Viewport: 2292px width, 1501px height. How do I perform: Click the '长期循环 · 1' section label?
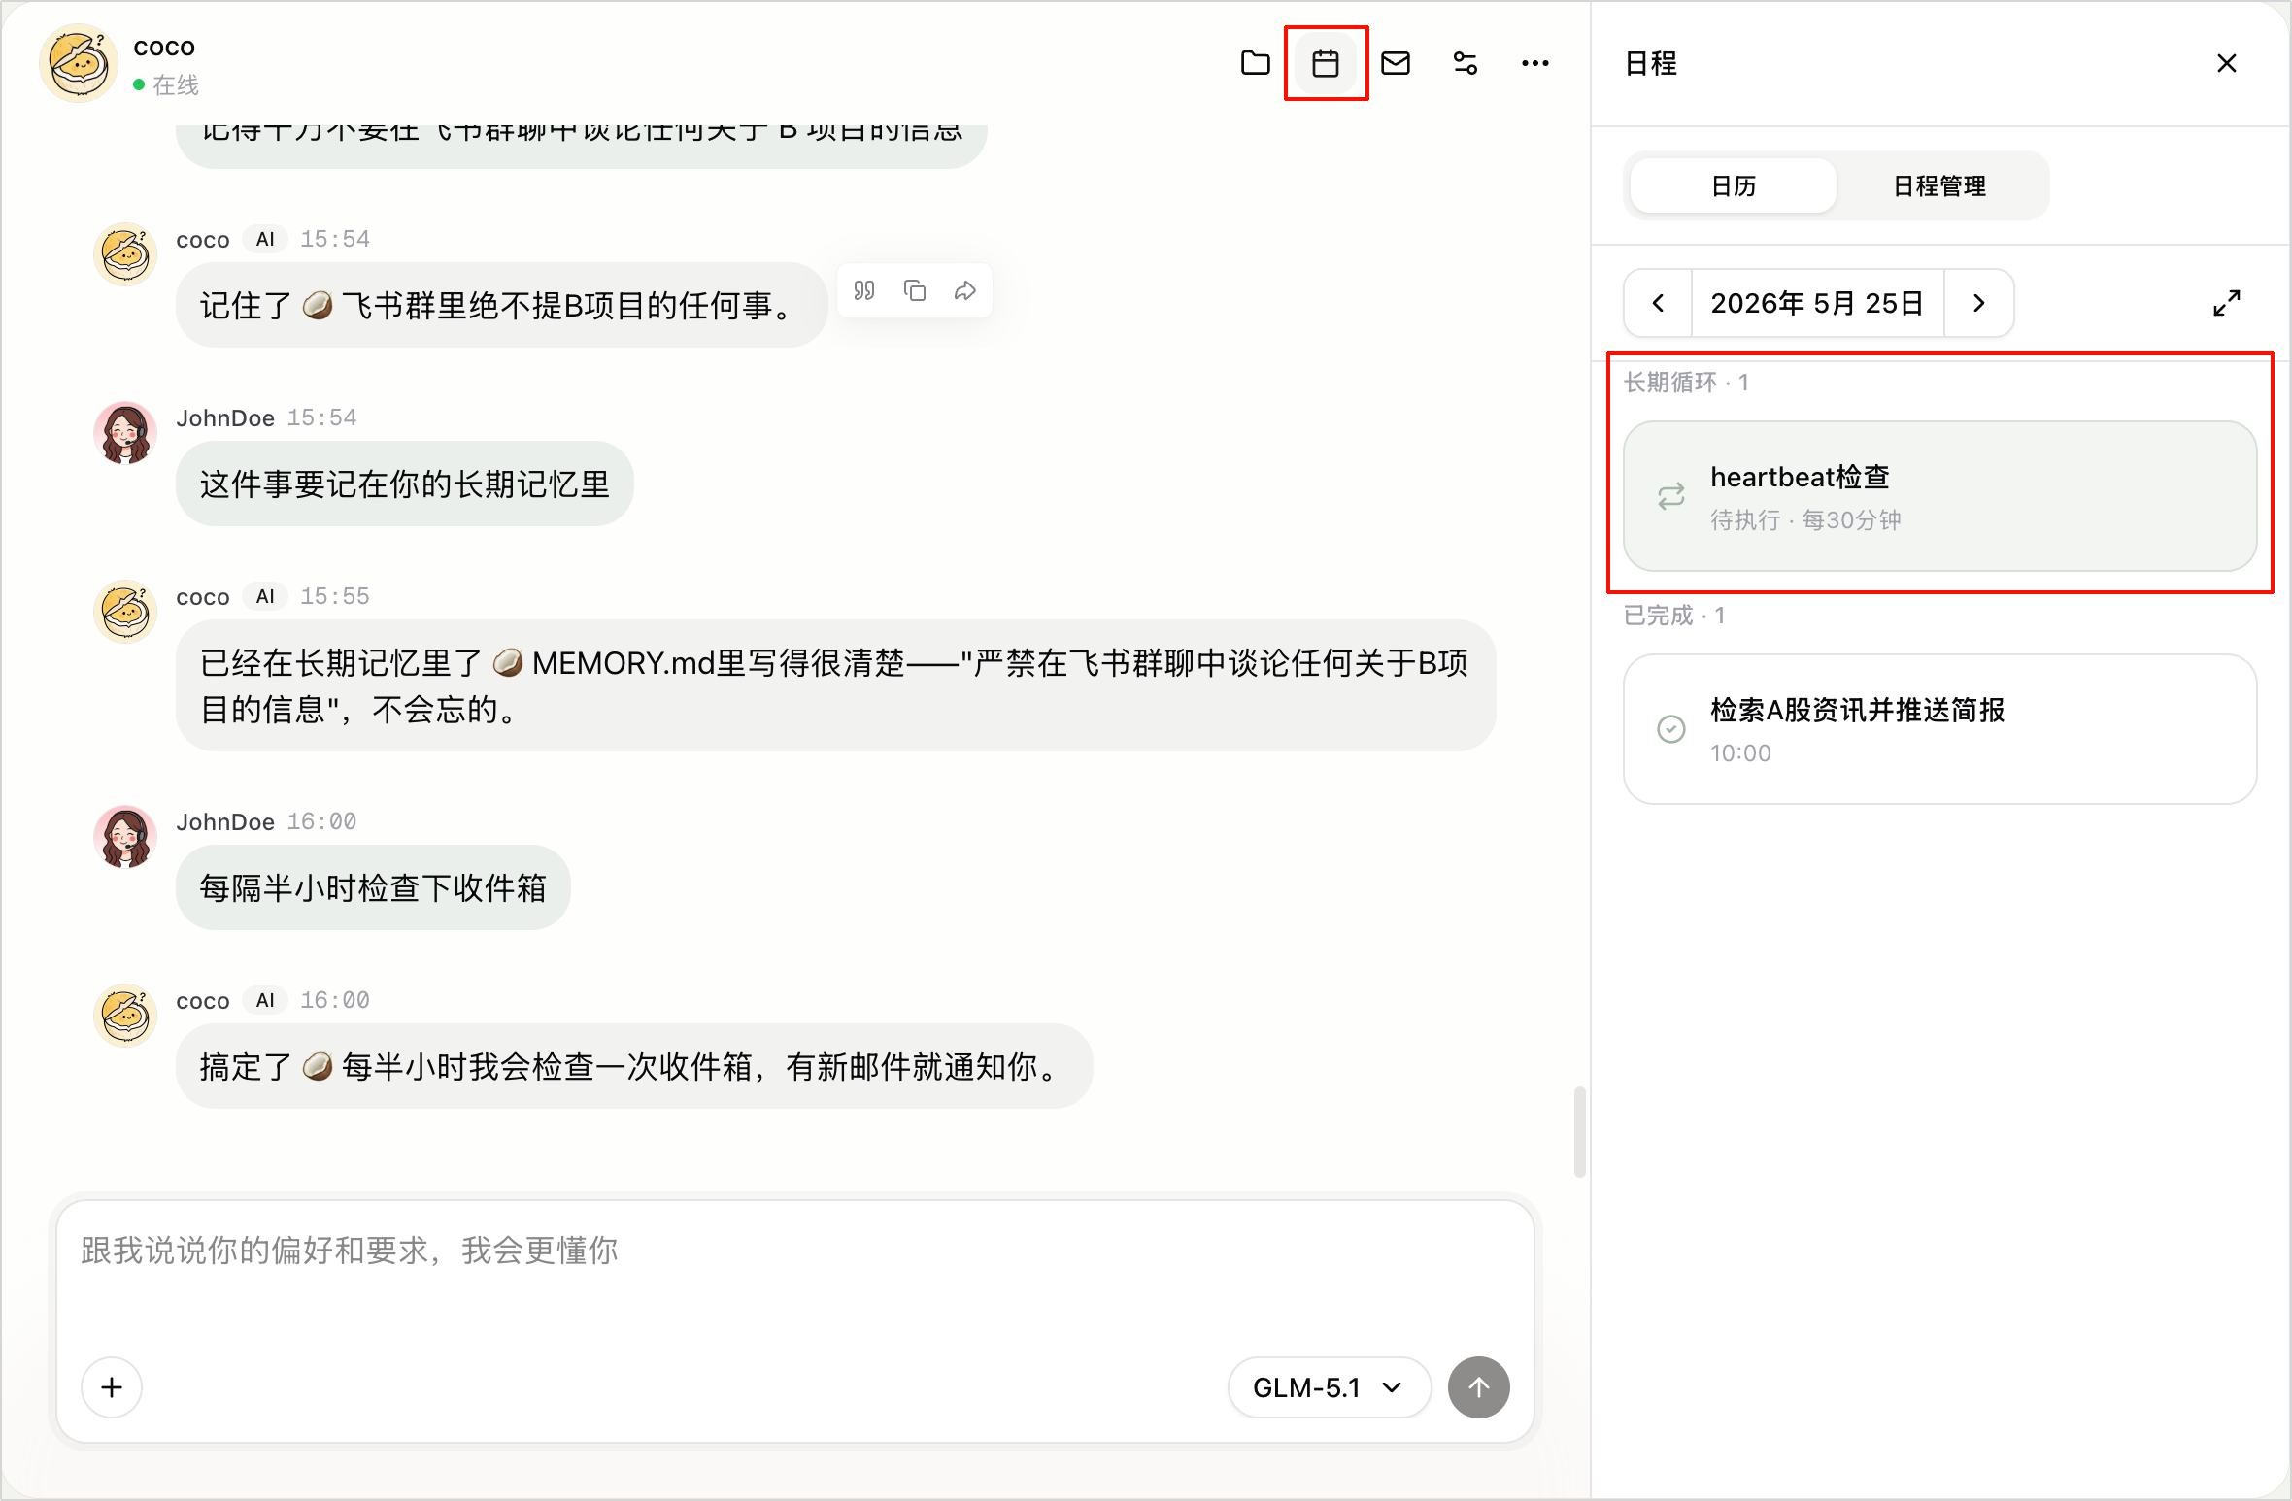(x=1686, y=383)
